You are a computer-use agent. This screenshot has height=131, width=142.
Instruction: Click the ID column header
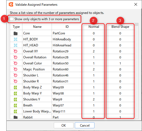coord(67,27)
